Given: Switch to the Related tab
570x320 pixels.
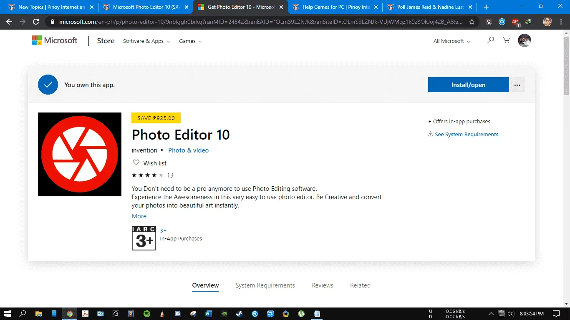Looking at the screenshot, I should (360, 285).
